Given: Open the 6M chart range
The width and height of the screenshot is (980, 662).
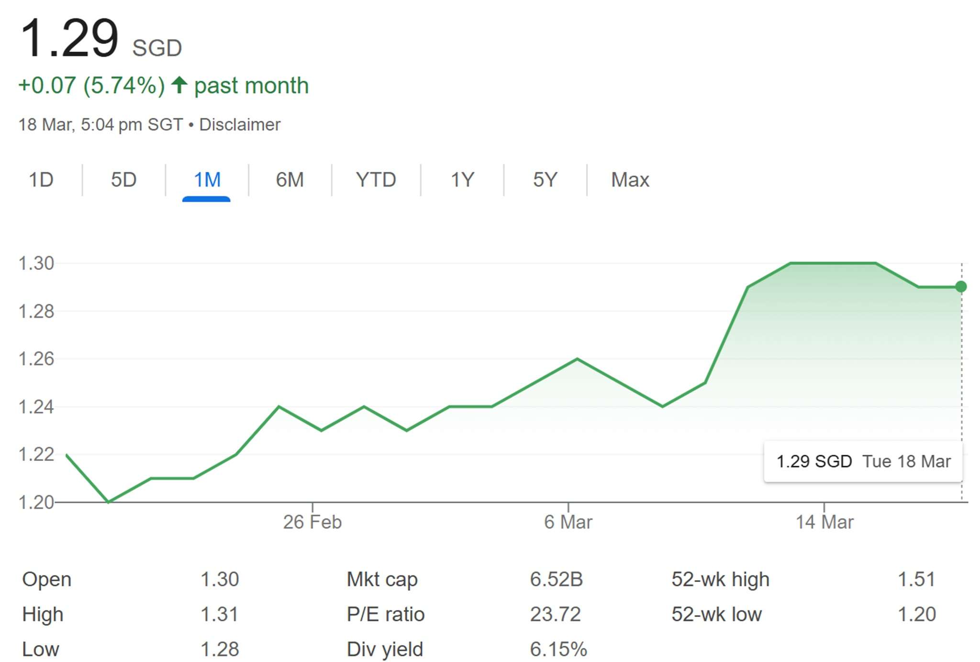Looking at the screenshot, I should (290, 180).
